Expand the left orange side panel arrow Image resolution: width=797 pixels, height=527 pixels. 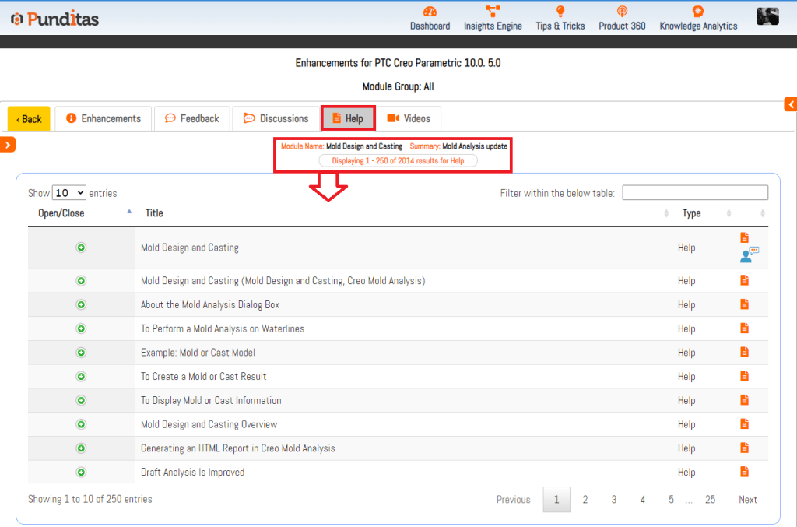tap(8, 144)
